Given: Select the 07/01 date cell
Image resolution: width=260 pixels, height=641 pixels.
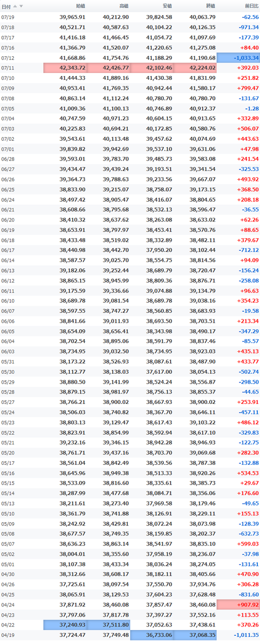Looking at the screenshot, I should [8, 149].
